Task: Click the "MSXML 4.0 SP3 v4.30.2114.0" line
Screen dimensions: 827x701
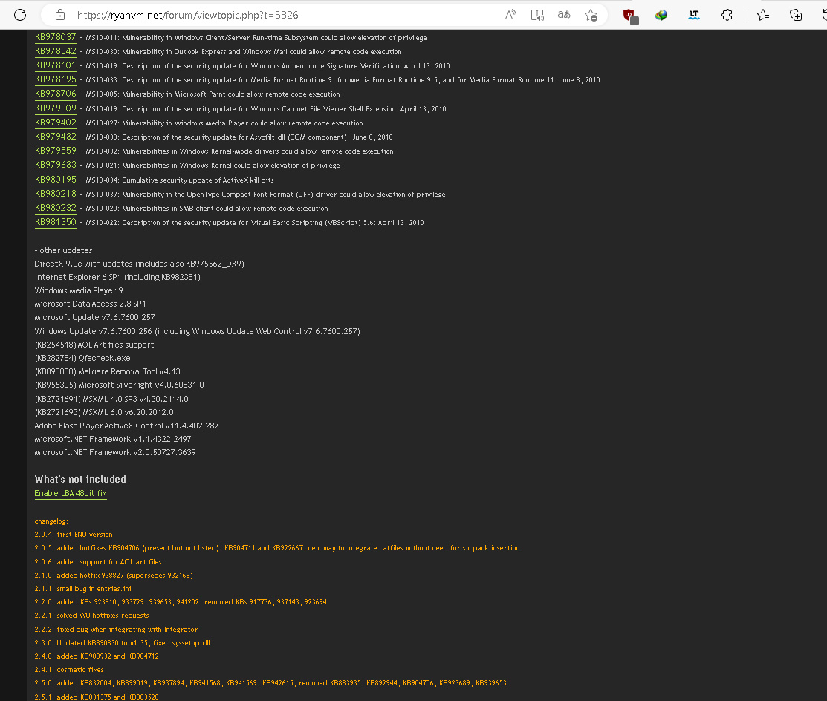Action: click(111, 399)
